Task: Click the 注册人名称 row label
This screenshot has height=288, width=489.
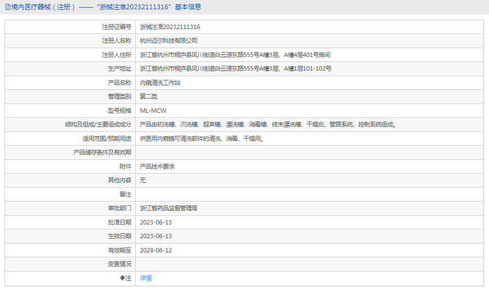Action: point(117,41)
